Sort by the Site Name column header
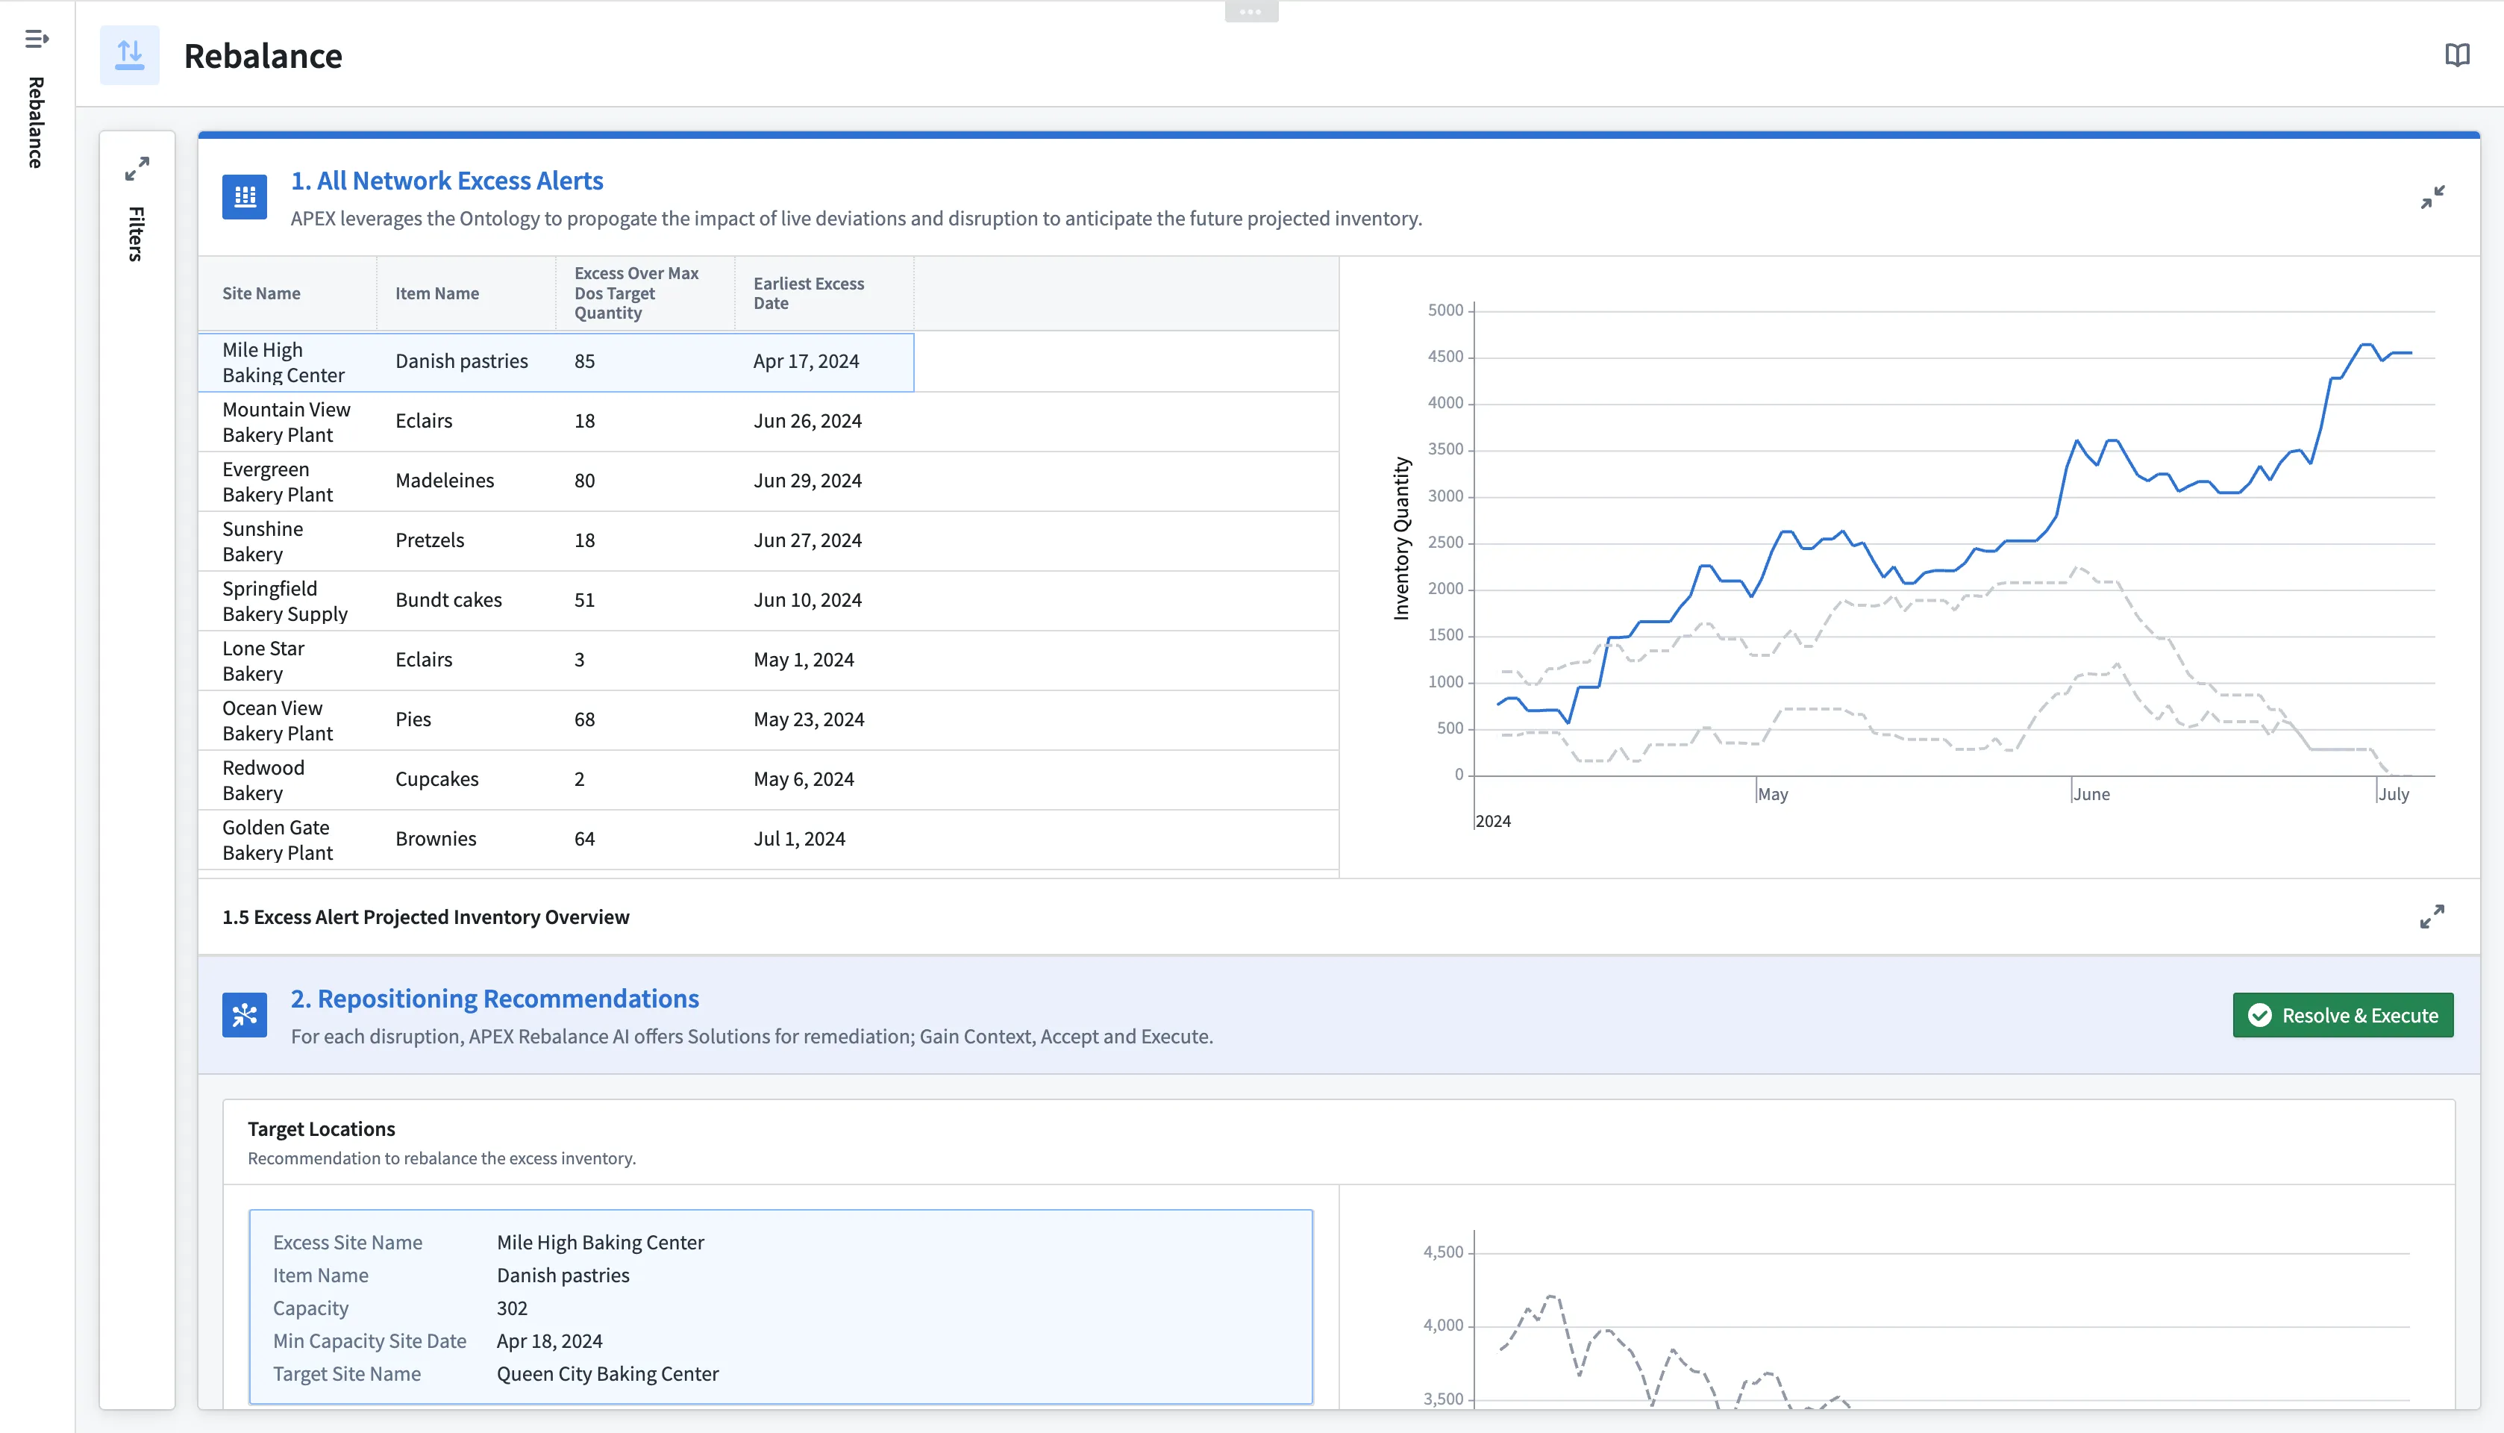 (x=262, y=293)
